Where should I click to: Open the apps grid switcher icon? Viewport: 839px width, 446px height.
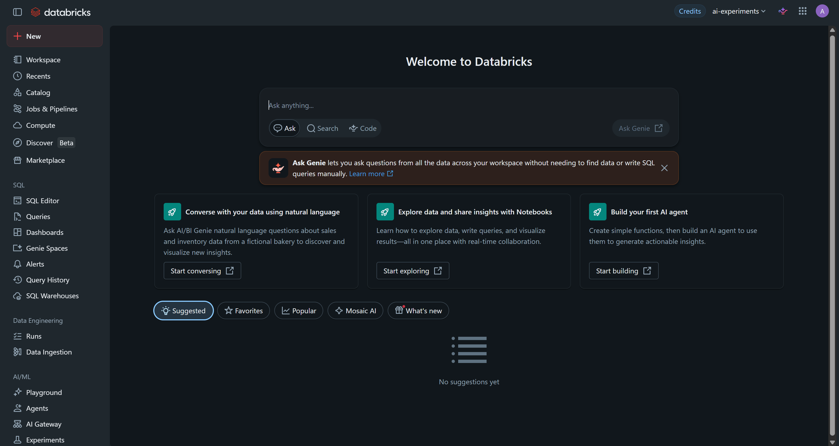click(802, 11)
